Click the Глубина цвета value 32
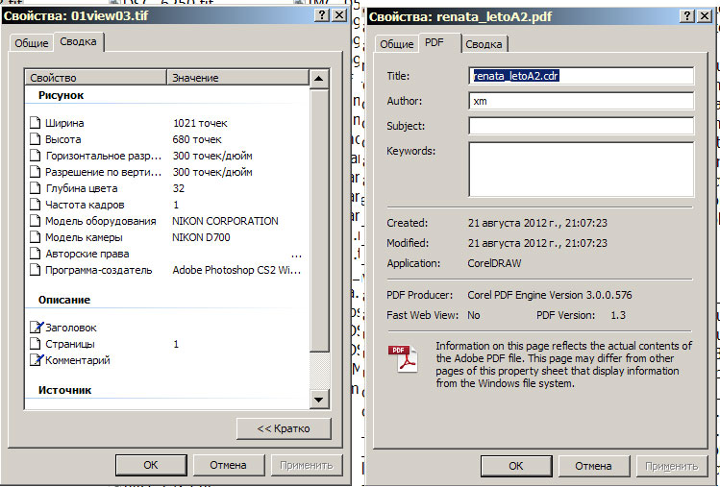The height and width of the screenshot is (487, 720). pos(179,188)
